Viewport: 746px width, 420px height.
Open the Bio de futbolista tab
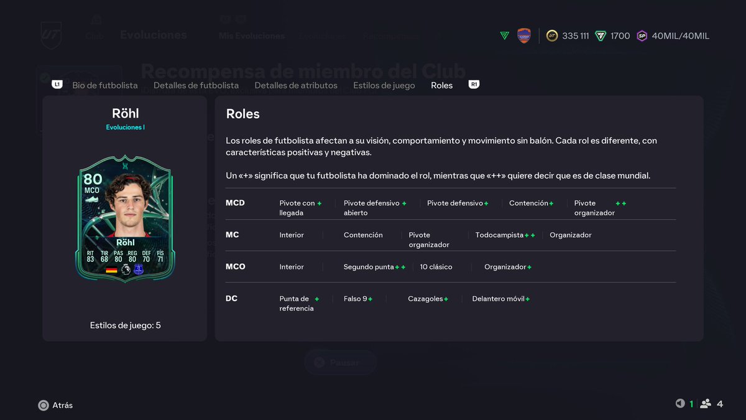[x=105, y=85]
